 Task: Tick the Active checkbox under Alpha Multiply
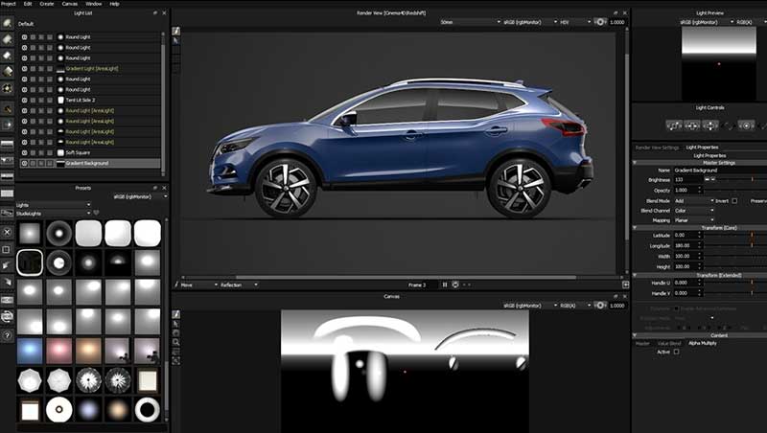coord(677,352)
